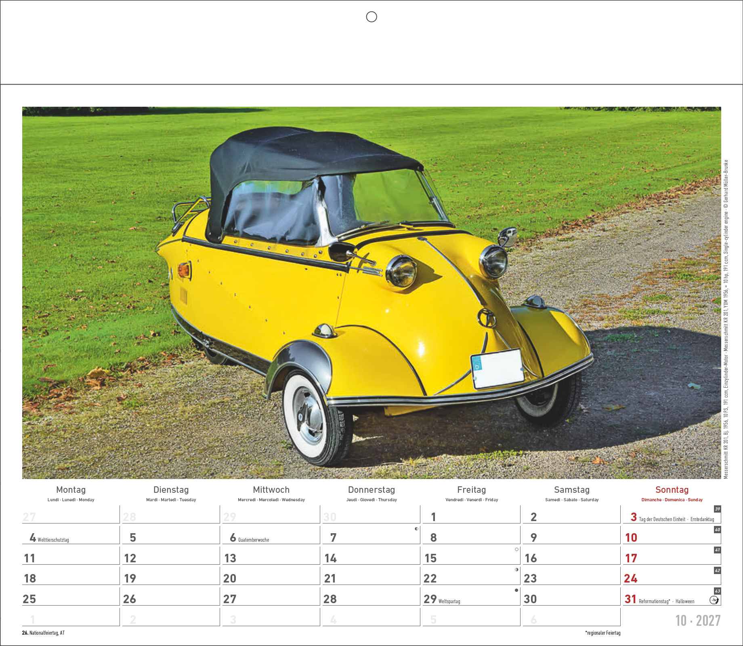Select the Mittwoch column header
The image size is (743, 646).
(x=271, y=490)
